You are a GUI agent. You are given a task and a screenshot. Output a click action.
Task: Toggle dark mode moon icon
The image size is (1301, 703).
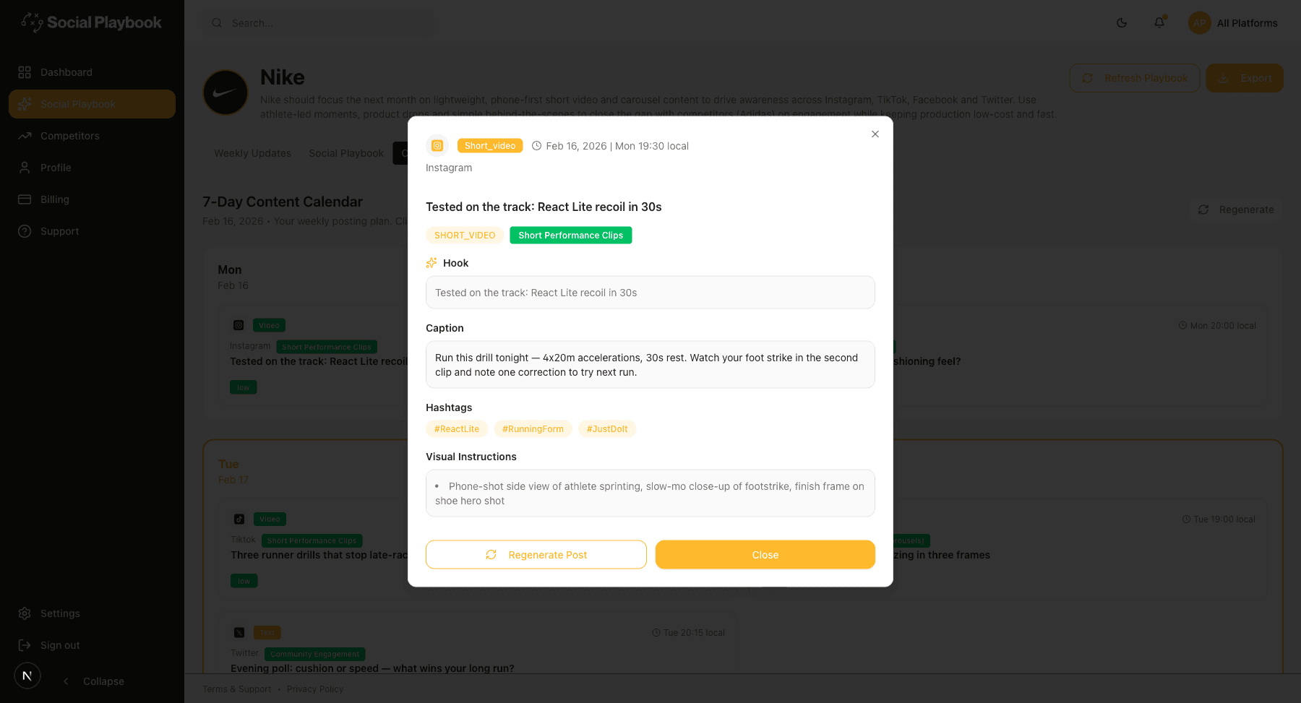(1122, 23)
